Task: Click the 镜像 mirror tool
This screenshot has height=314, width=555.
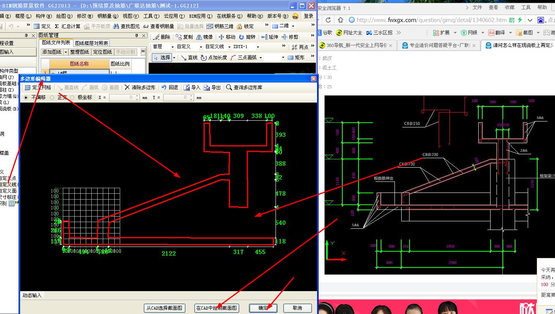Action: (x=204, y=37)
